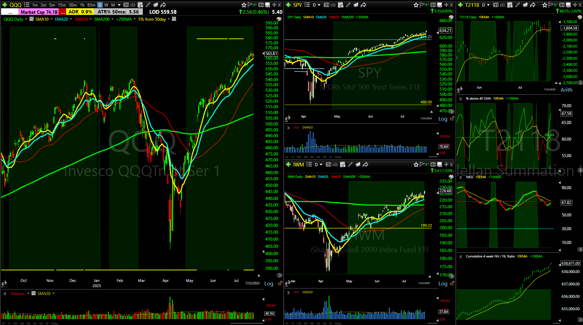Switch QQQ chart to 1h timeframe
The image size is (583, 325).
point(82,5)
